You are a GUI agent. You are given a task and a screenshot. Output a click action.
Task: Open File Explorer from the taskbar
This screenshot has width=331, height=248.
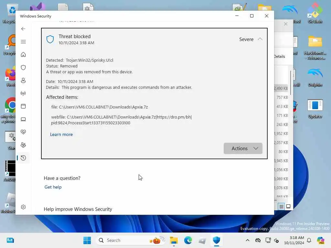[x=174, y=240]
